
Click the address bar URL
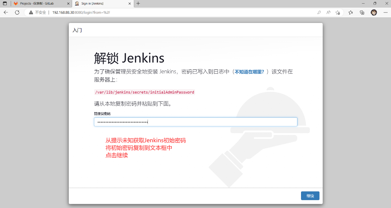coord(81,12)
